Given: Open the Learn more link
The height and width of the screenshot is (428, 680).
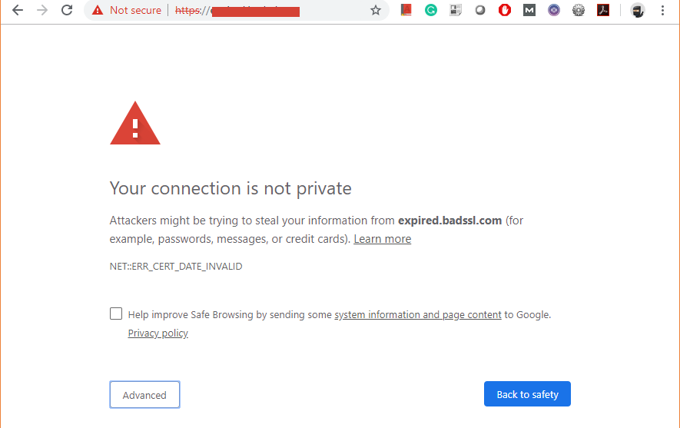Looking at the screenshot, I should click(x=382, y=239).
